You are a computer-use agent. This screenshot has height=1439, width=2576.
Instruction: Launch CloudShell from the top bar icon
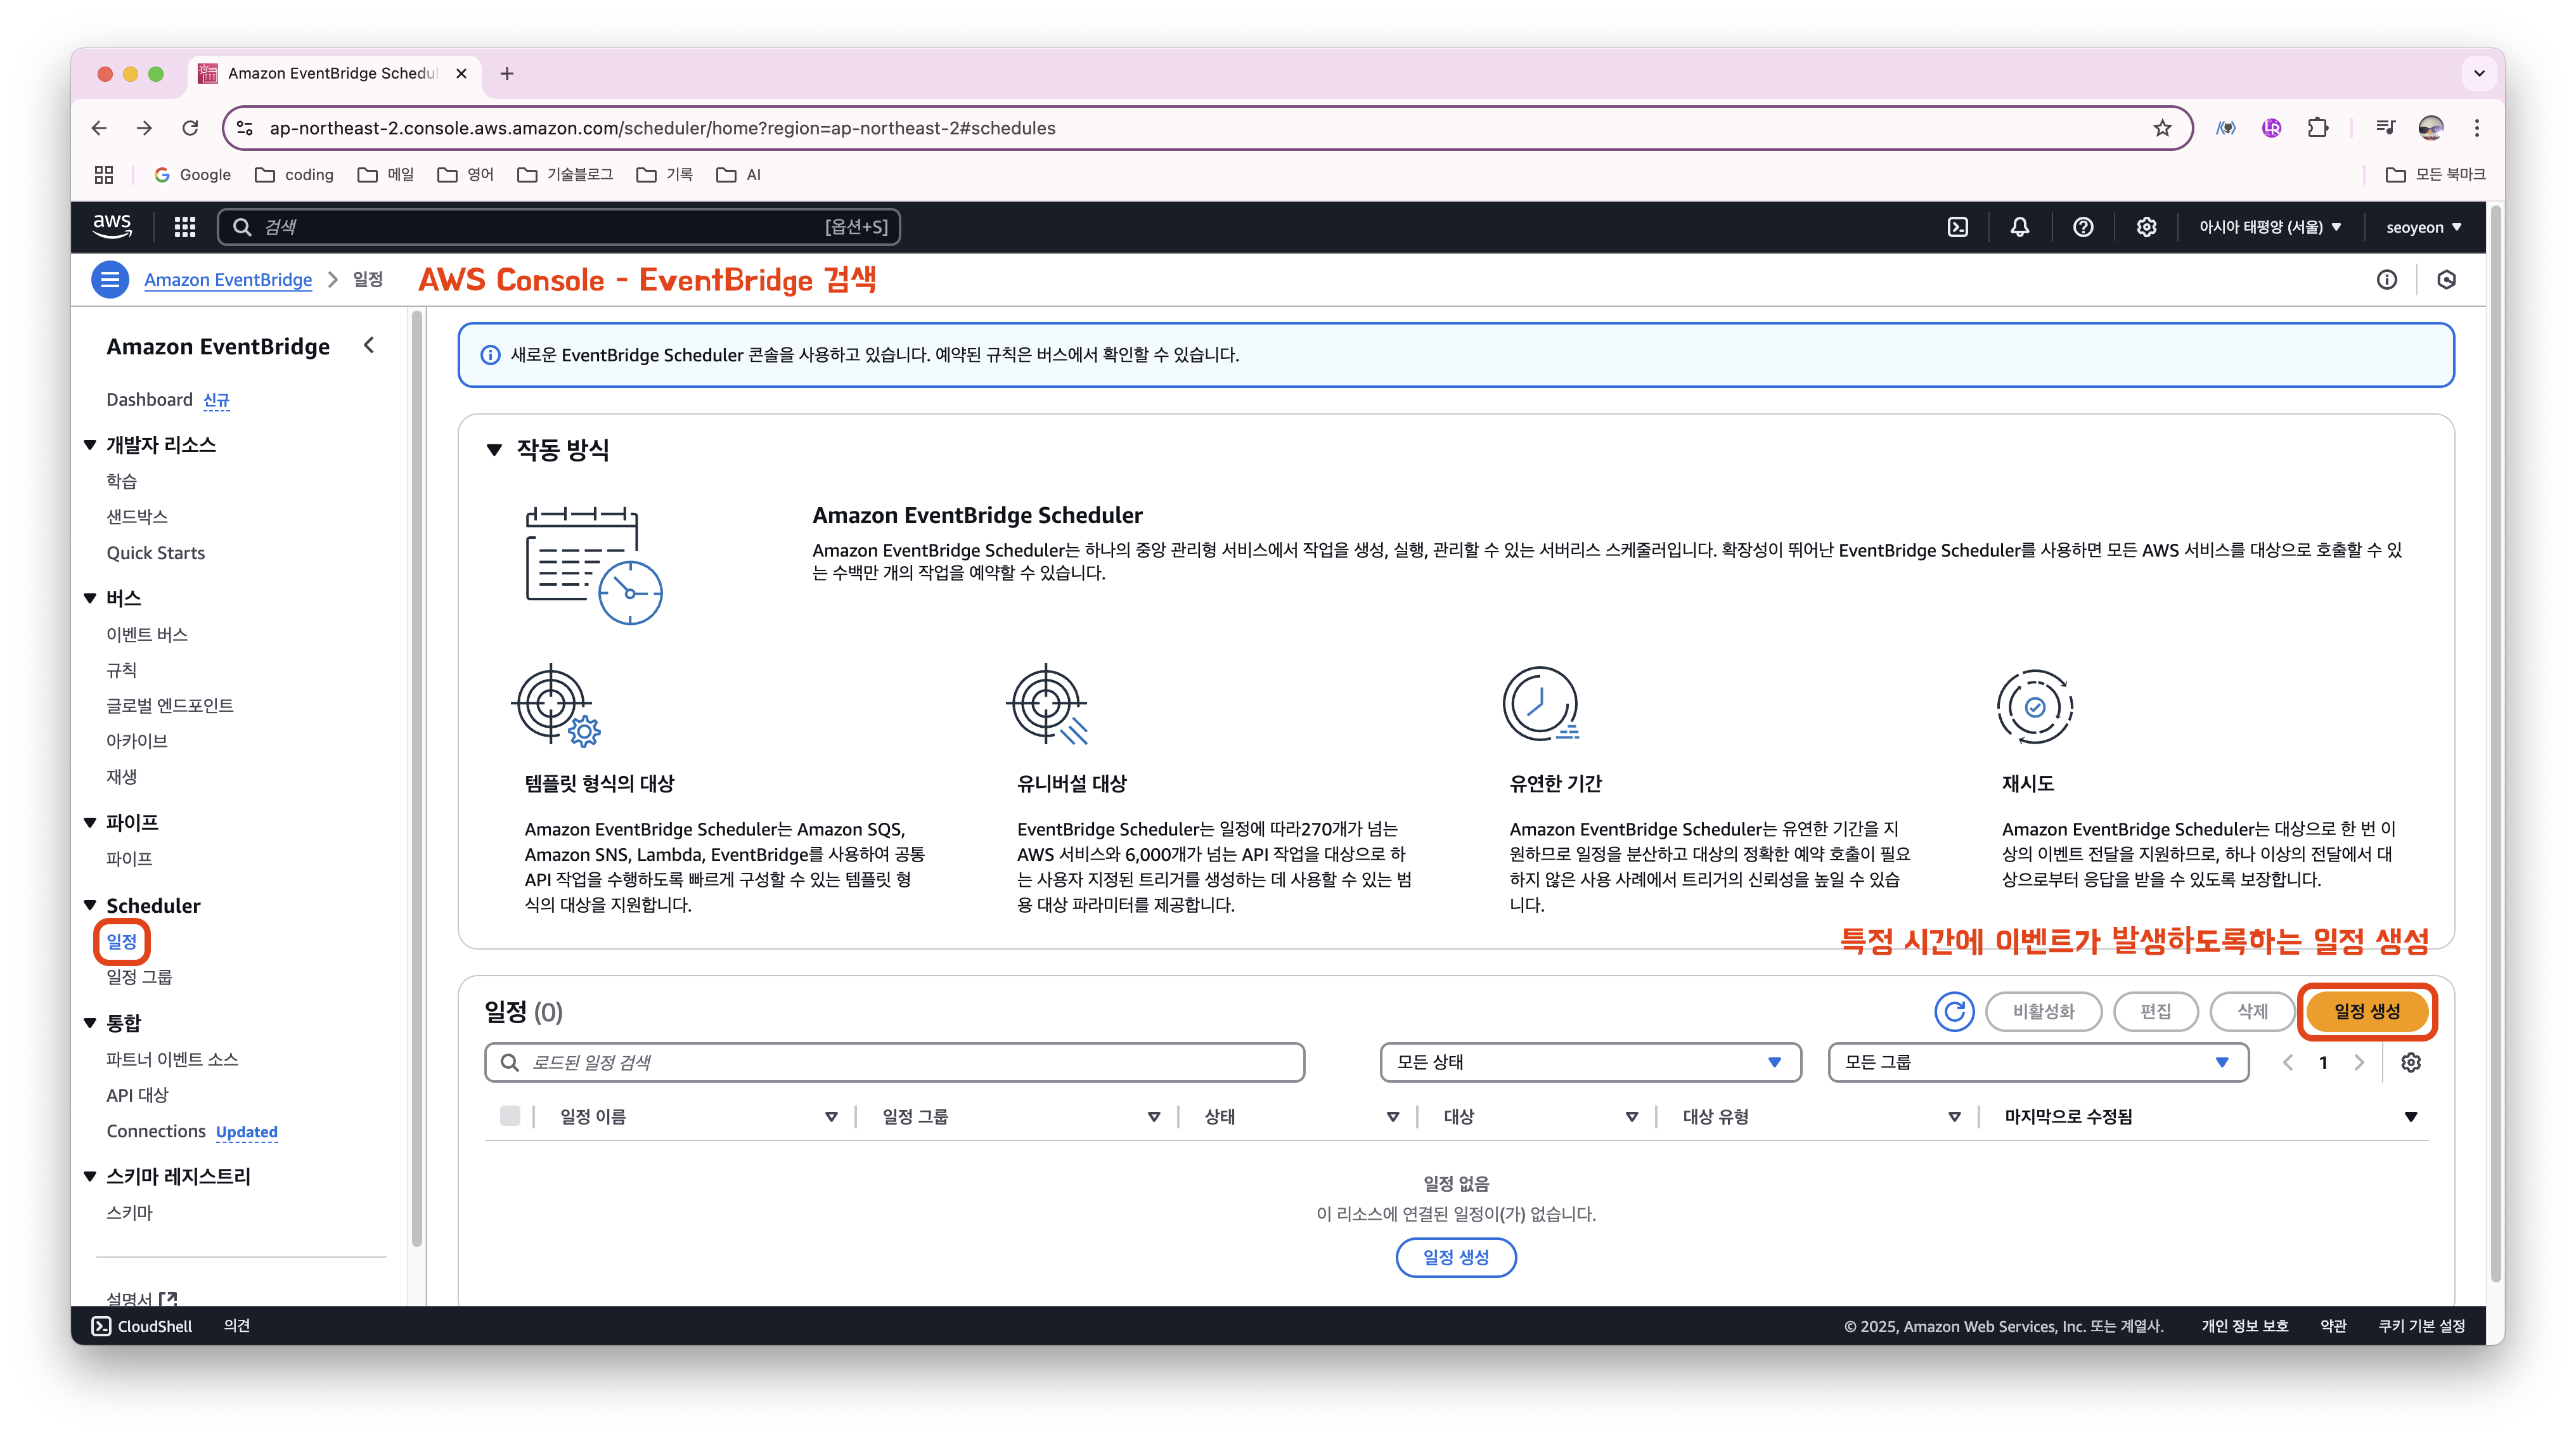(1958, 227)
